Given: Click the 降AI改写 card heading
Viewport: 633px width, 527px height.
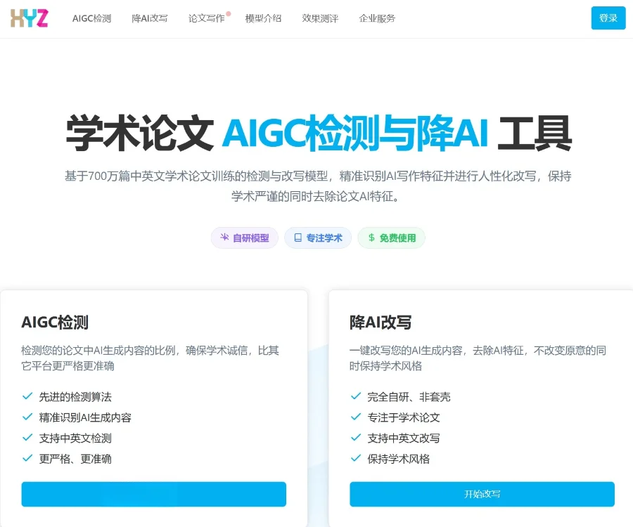Looking at the screenshot, I should [x=381, y=323].
